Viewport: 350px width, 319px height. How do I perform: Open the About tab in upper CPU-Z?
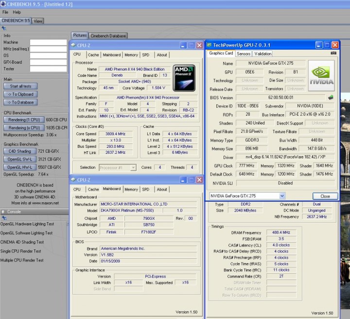[162, 54]
